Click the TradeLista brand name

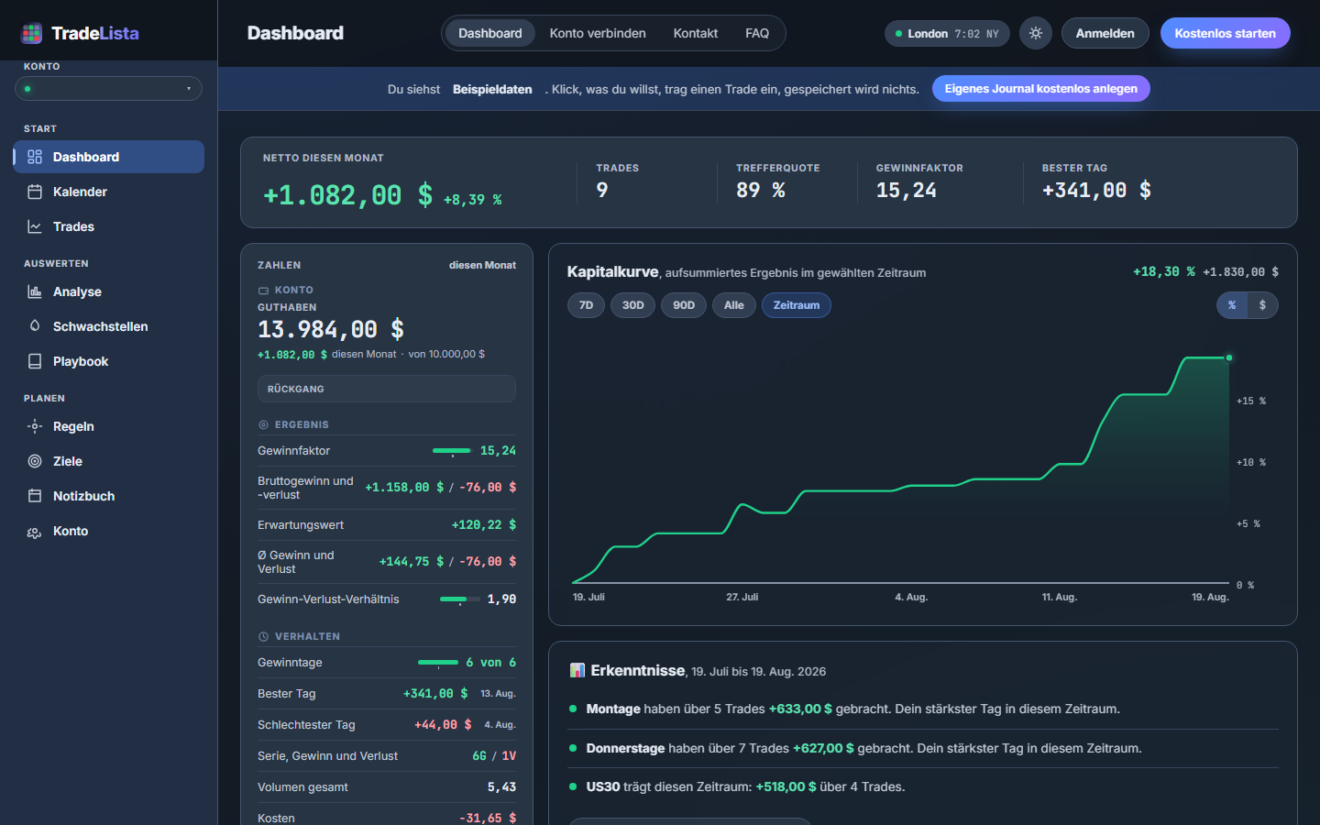(95, 33)
